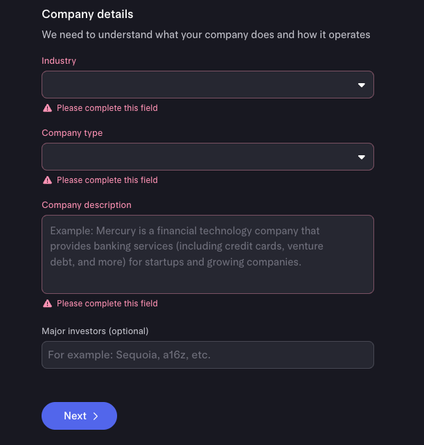Click the caret arrow in Company type dropdown
The height and width of the screenshot is (445, 424).
tap(361, 157)
